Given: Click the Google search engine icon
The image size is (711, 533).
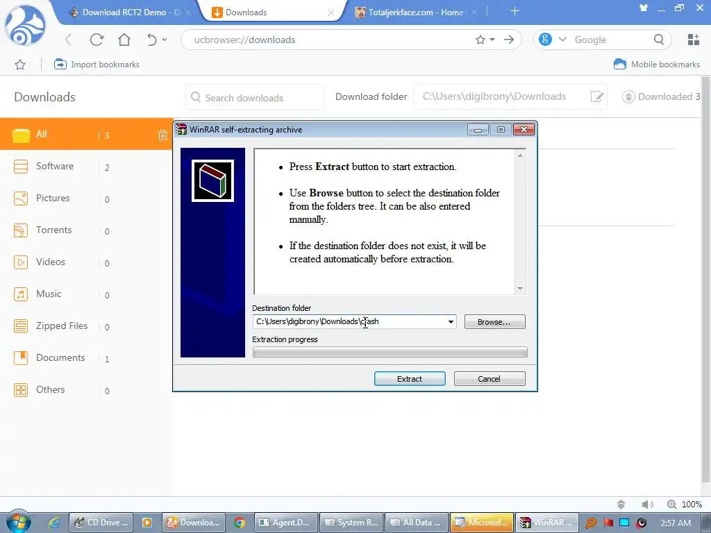Looking at the screenshot, I should point(545,40).
